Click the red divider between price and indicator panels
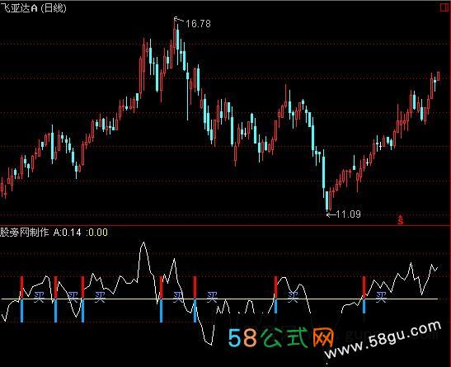 click(x=226, y=225)
